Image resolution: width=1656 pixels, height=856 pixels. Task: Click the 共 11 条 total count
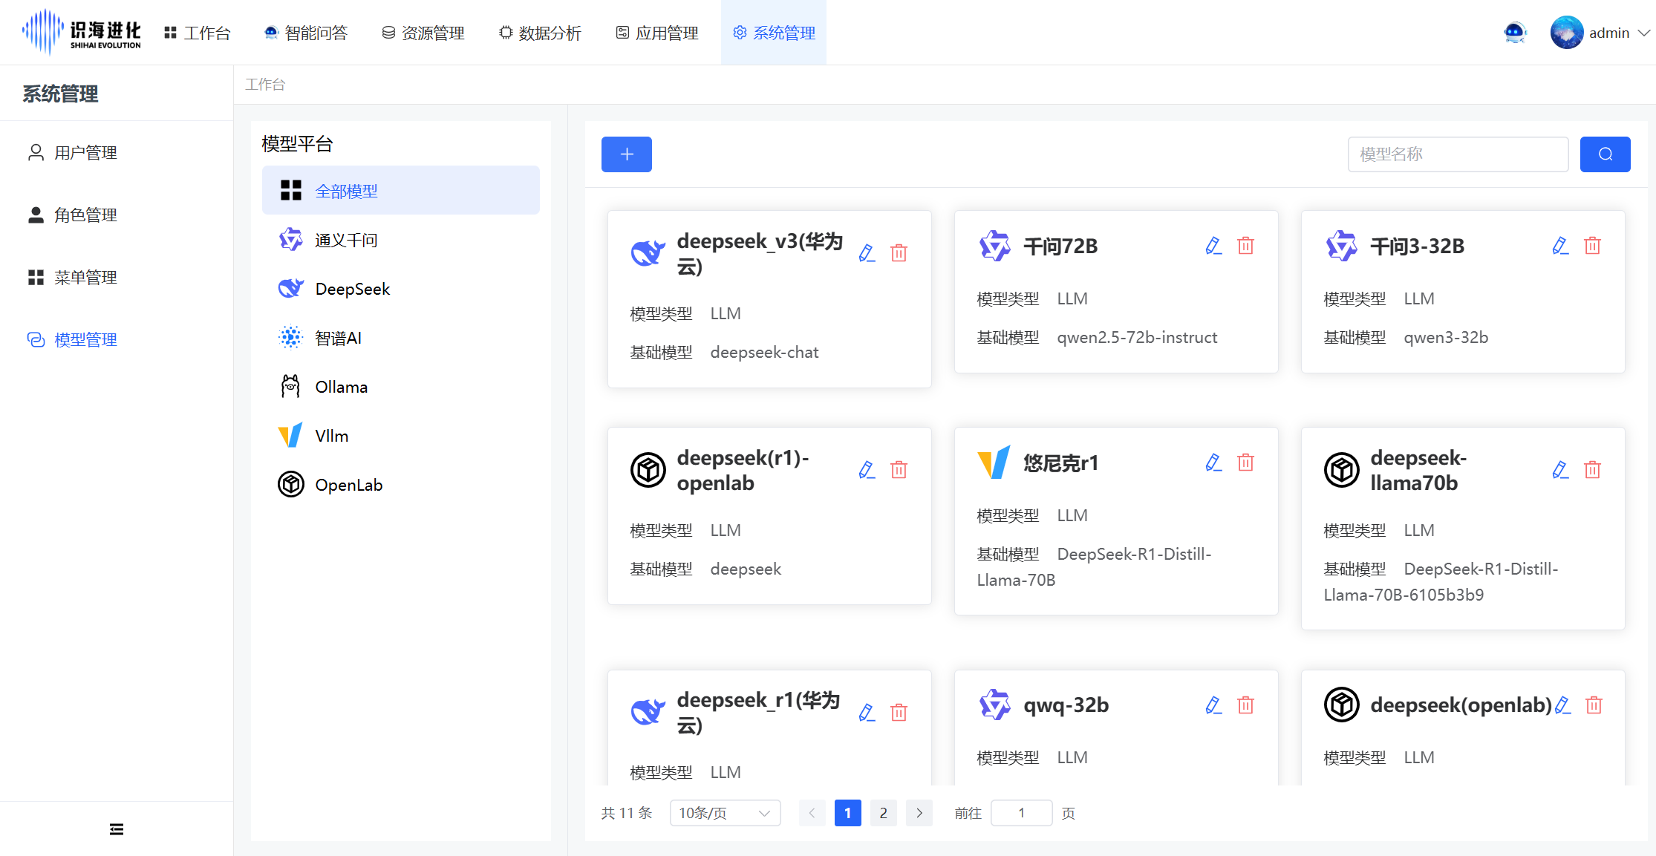(x=627, y=813)
